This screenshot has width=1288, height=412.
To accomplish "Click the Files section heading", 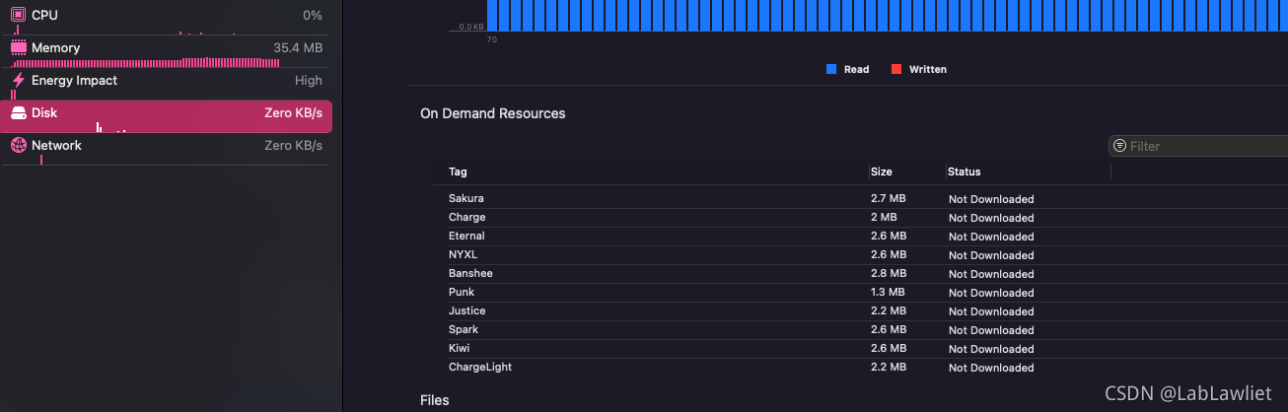I will click(x=435, y=400).
